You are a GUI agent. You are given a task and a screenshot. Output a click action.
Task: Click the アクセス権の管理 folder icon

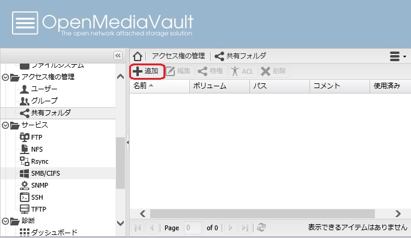pyautogui.click(x=14, y=77)
